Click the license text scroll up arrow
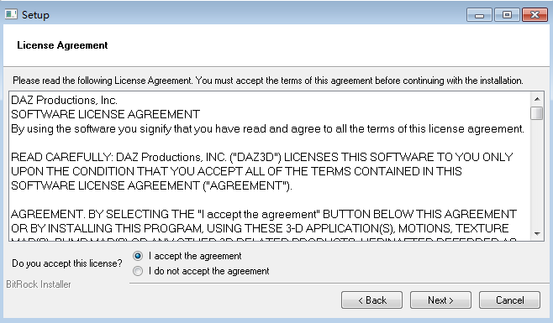553x323 pixels. tap(537, 99)
